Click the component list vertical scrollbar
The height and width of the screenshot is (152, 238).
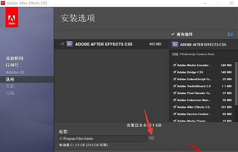click(236, 83)
